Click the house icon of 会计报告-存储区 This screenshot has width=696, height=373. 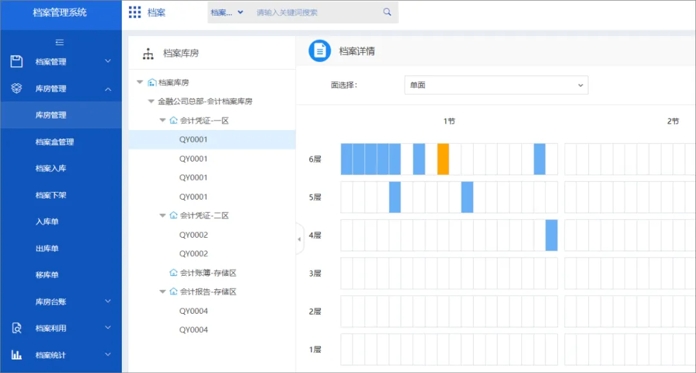(173, 291)
